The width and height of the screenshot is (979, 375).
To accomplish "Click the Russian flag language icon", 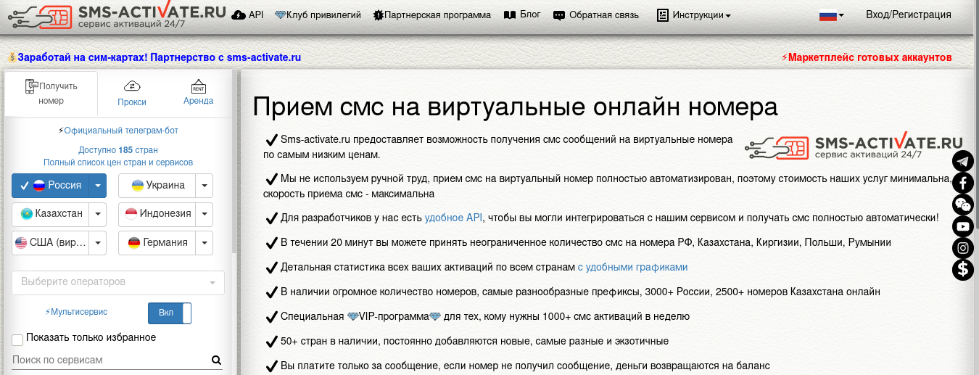I will (x=827, y=15).
